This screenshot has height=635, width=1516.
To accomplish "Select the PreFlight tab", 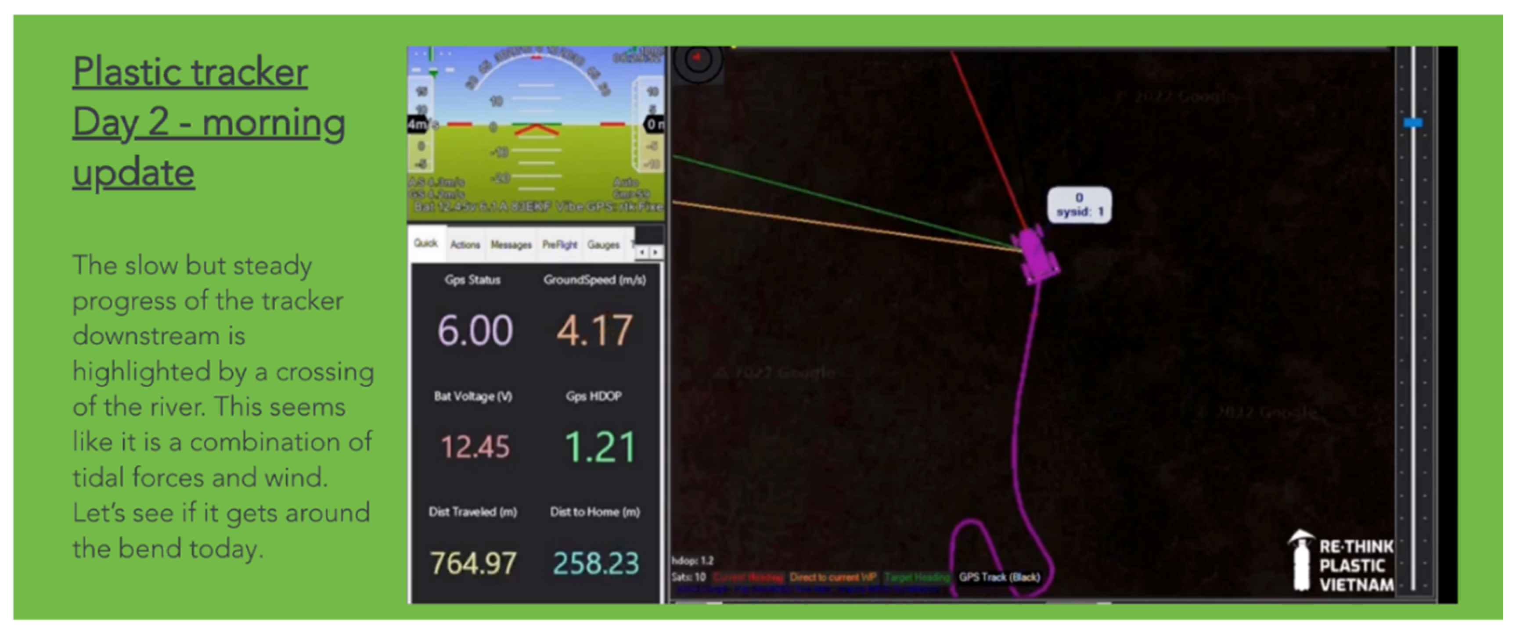I will (x=559, y=244).
